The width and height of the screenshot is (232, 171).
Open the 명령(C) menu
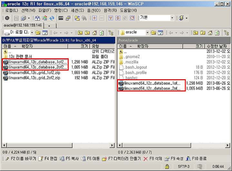click(61, 10)
